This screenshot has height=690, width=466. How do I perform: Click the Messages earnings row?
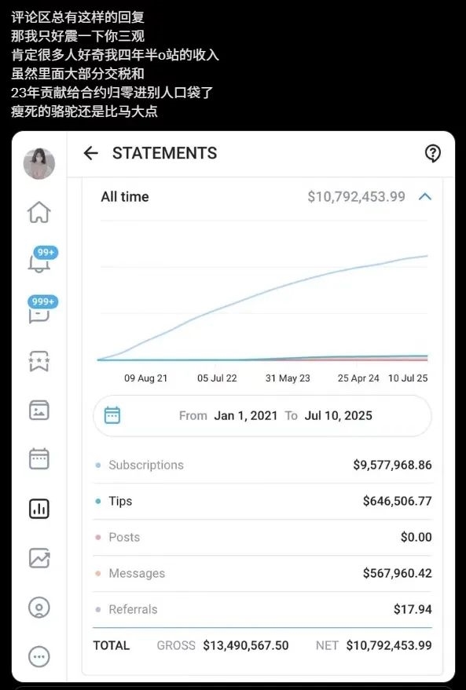262,573
